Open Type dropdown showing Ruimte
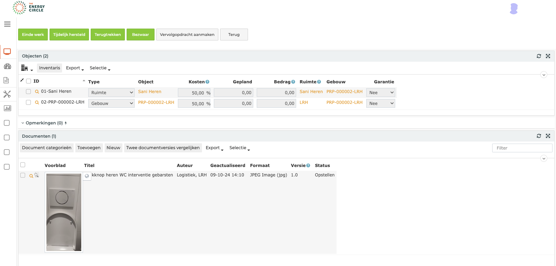The image size is (556, 266). (111, 93)
